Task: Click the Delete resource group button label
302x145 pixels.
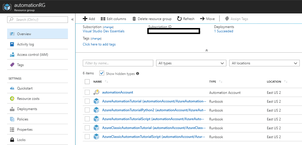Action: pos(155,19)
